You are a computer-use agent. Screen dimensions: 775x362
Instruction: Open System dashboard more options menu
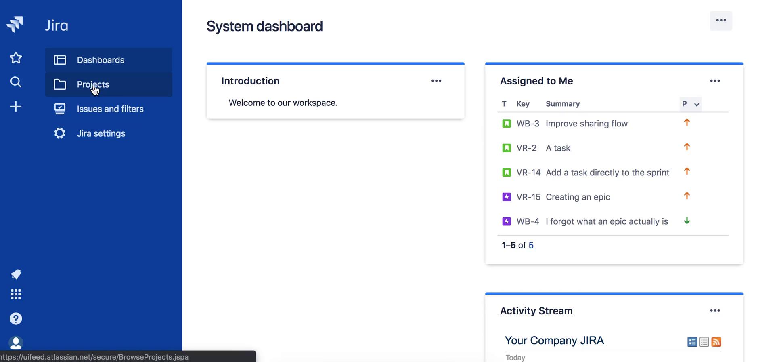(x=721, y=21)
